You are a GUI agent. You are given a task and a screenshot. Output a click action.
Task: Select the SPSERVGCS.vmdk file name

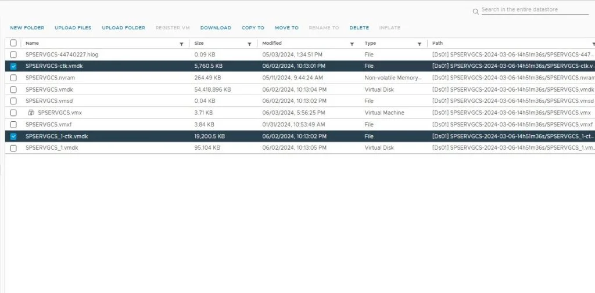point(49,90)
